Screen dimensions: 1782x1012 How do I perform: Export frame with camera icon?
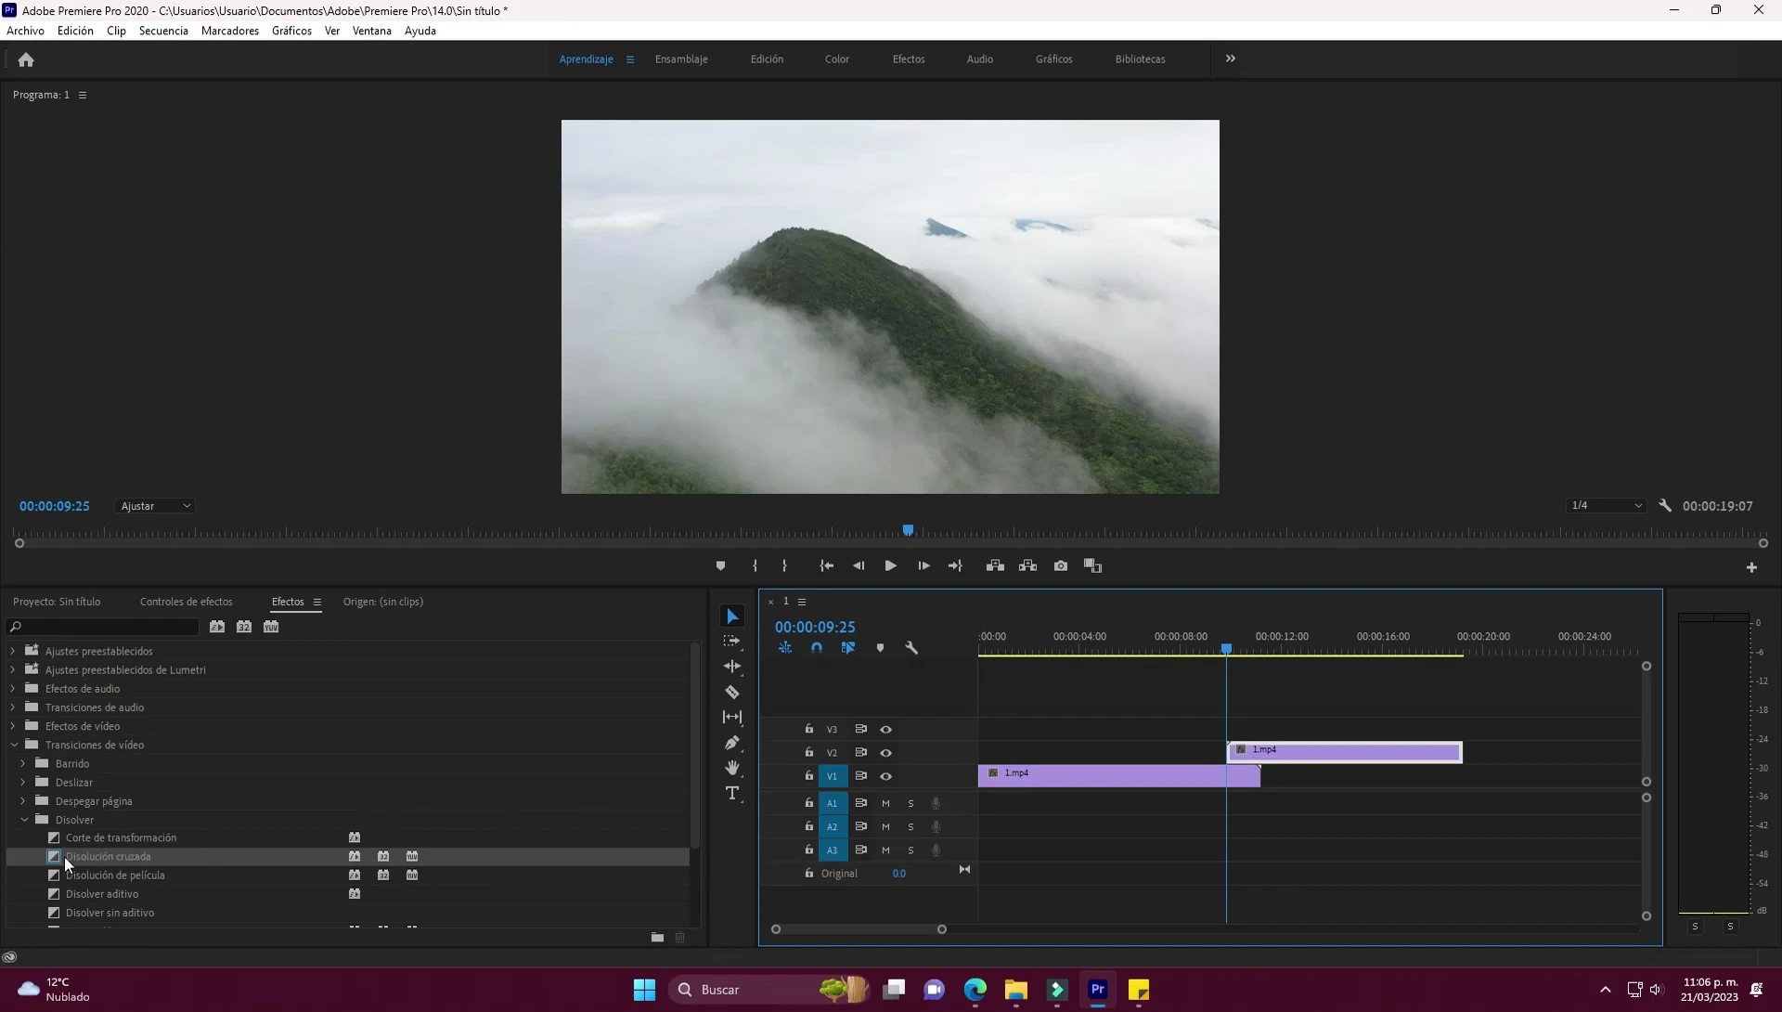(x=1061, y=566)
